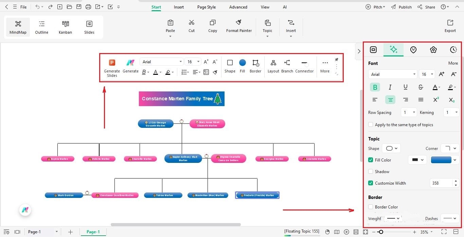Image resolution: width=464 pixels, height=237 pixels.
Task: Open Connector option in floating toolbar
Action: pos(304,66)
